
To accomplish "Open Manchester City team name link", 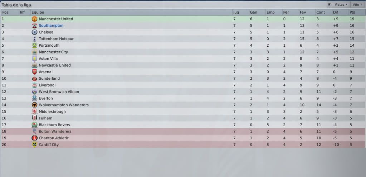I will (53, 52).
